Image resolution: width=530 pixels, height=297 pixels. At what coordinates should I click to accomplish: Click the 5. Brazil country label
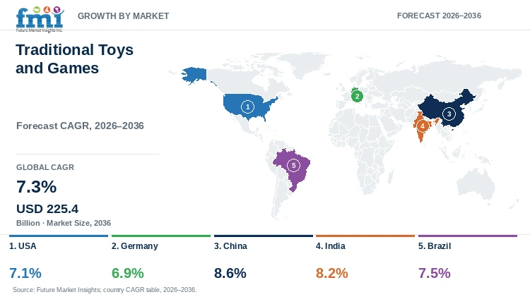[435, 246]
